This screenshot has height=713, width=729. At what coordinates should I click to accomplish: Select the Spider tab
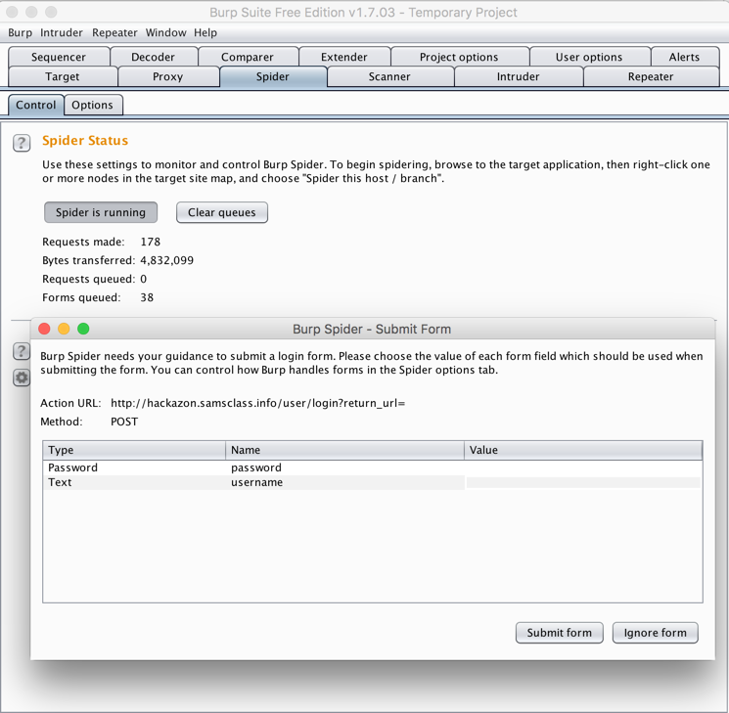click(x=273, y=76)
